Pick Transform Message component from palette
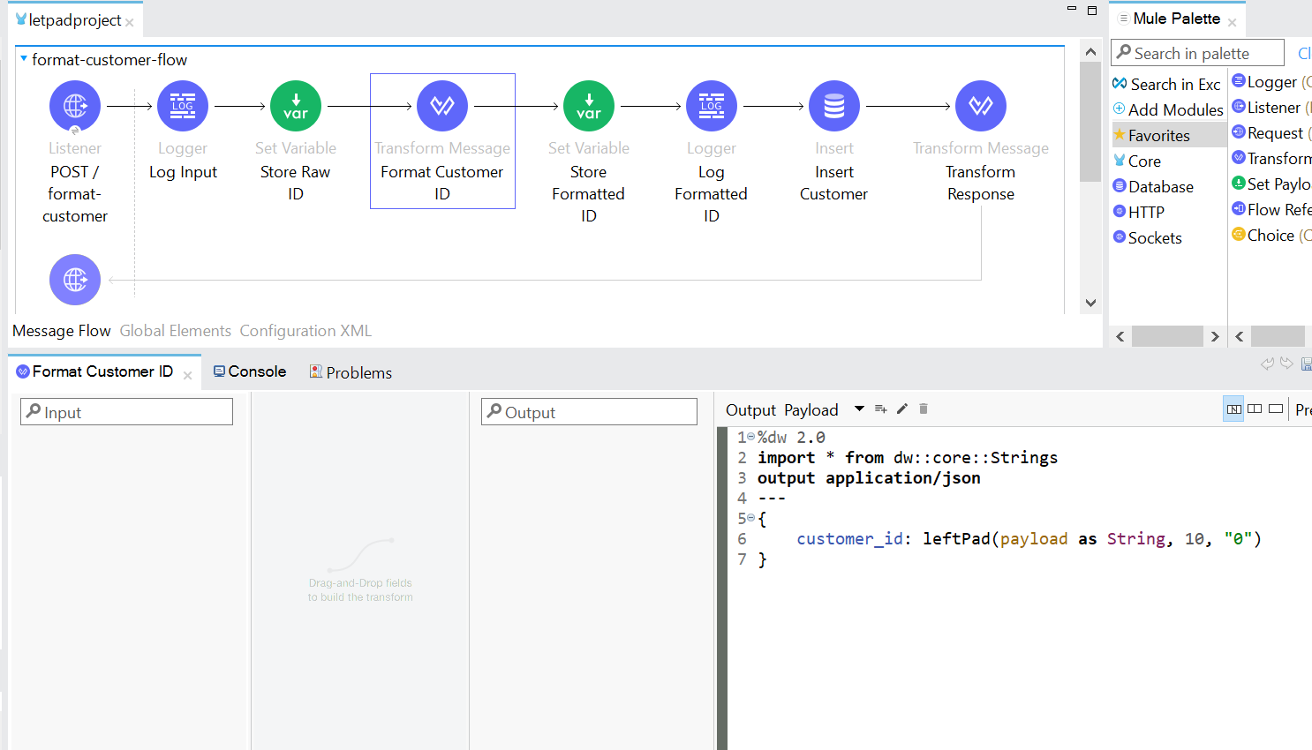 1271,158
